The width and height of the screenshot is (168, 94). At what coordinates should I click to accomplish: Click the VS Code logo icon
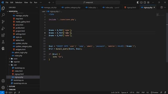point(2,2)
